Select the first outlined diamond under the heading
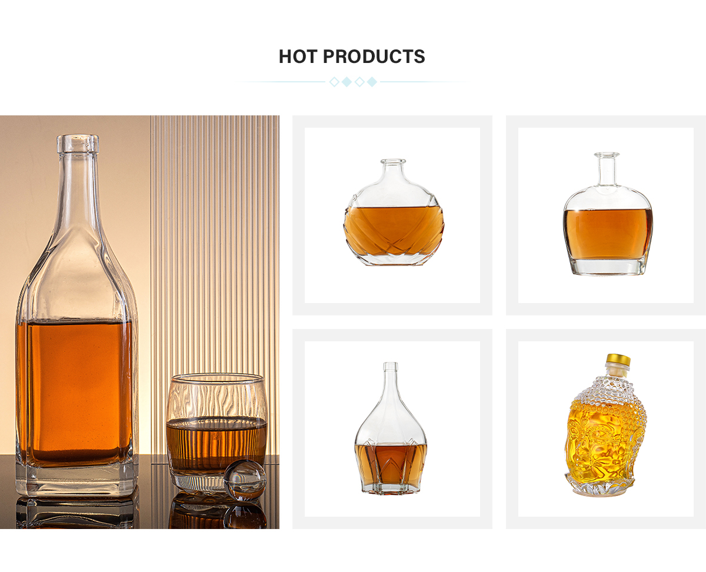Viewport: 706px width, 572px height. point(334,82)
